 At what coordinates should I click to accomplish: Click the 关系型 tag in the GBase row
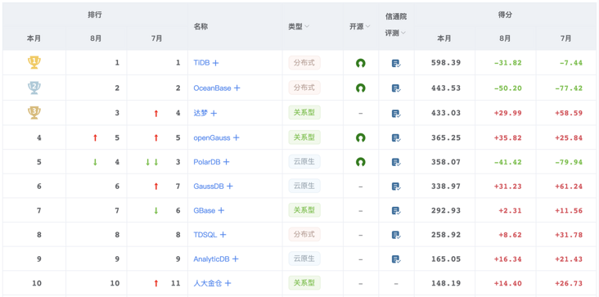[x=304, y=210]
